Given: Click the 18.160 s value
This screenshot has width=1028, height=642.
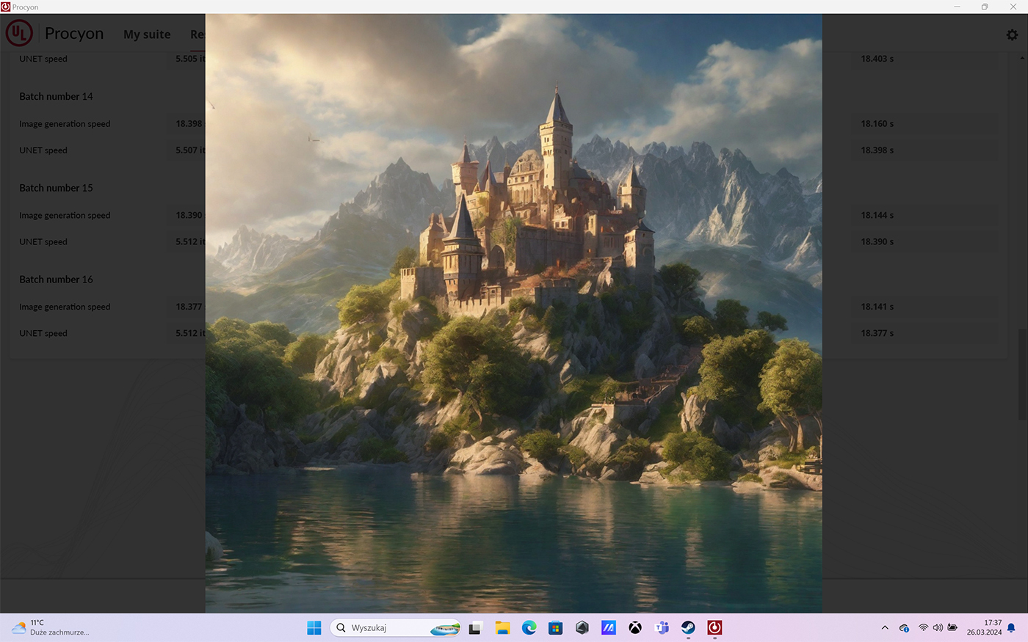Looking at the screenshot, I should (x=877, y=124).
